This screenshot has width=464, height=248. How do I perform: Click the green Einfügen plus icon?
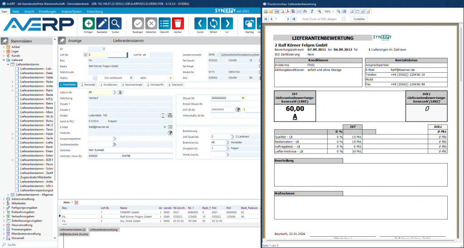tap(89, 23)
